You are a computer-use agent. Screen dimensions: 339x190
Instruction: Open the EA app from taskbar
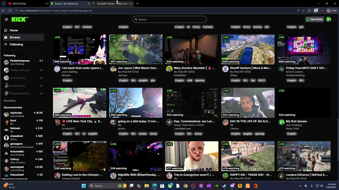(255, 186)
